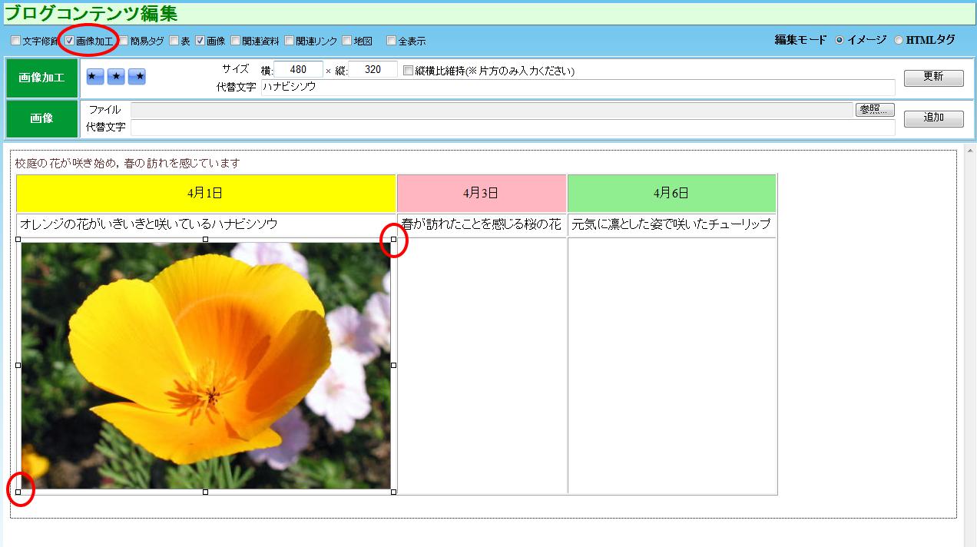
Task: Uncheck the 画像 panel checkbox
Action: click(x=200, y=41)
